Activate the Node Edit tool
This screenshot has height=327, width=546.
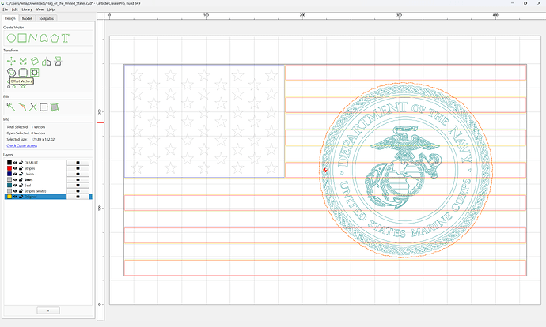coord(11,107)
